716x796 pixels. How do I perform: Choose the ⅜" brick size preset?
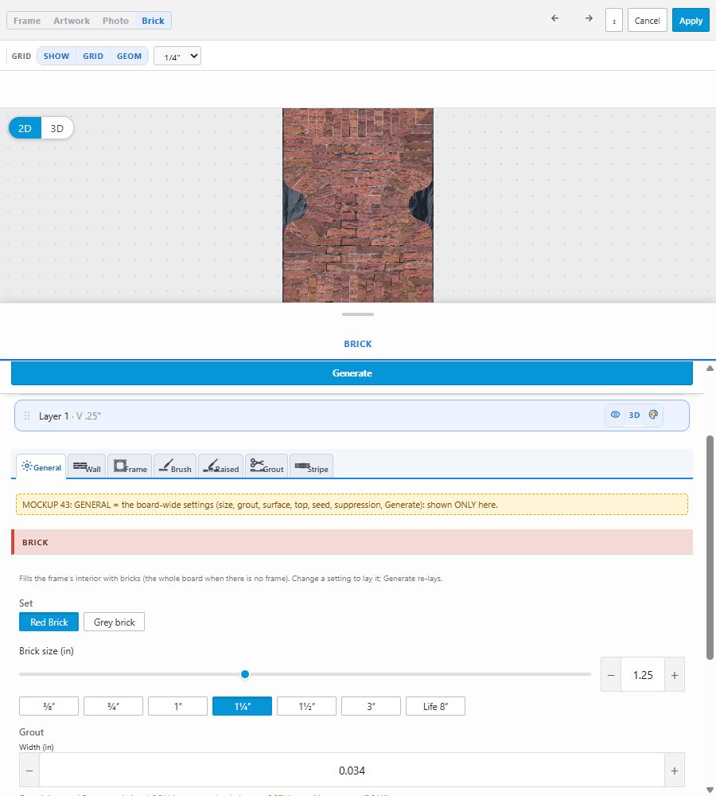point(49,706)
